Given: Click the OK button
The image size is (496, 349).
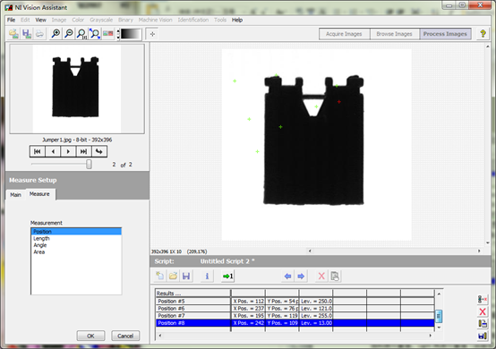Looking at the screenshot, I should (90, 336).
